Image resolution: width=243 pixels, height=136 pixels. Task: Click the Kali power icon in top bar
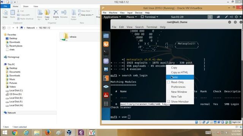tap(236, 17)
